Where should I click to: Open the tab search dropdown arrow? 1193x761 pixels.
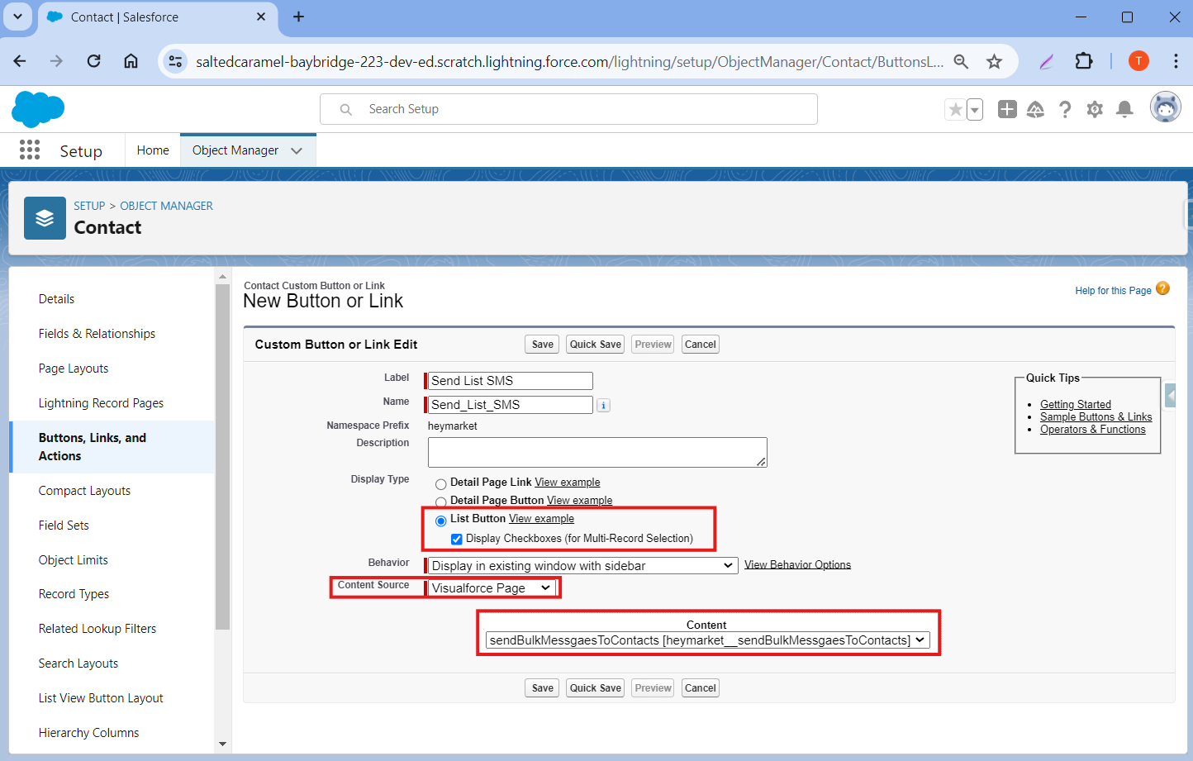(x=17, y=17)
